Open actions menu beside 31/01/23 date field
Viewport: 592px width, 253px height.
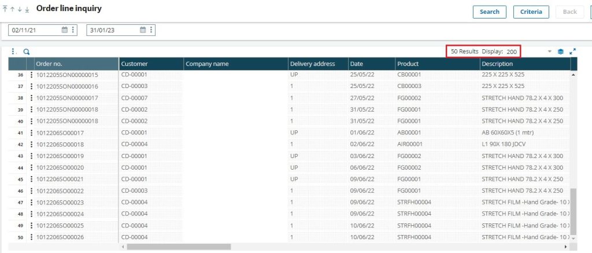pyautogui.click(x=151, y=30)
